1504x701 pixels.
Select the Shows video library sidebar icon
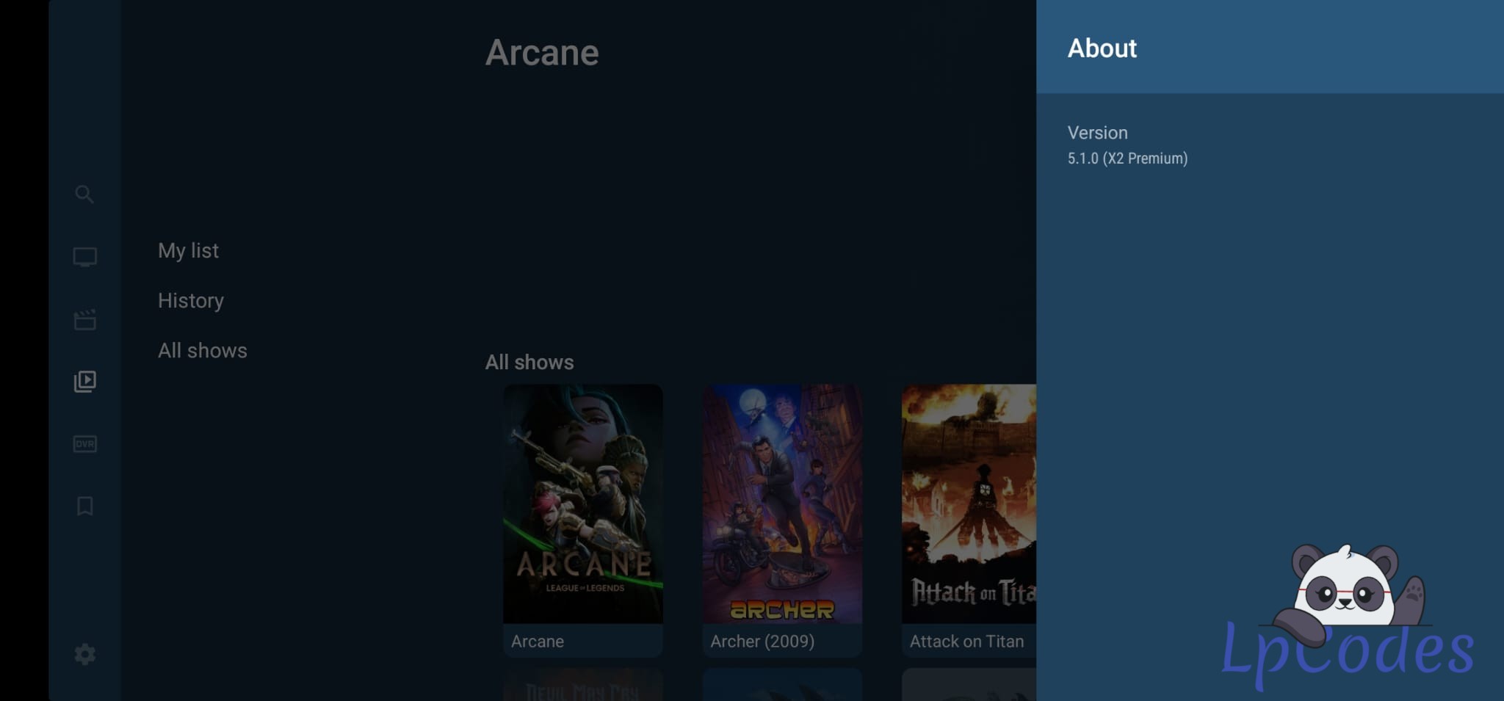84,381
